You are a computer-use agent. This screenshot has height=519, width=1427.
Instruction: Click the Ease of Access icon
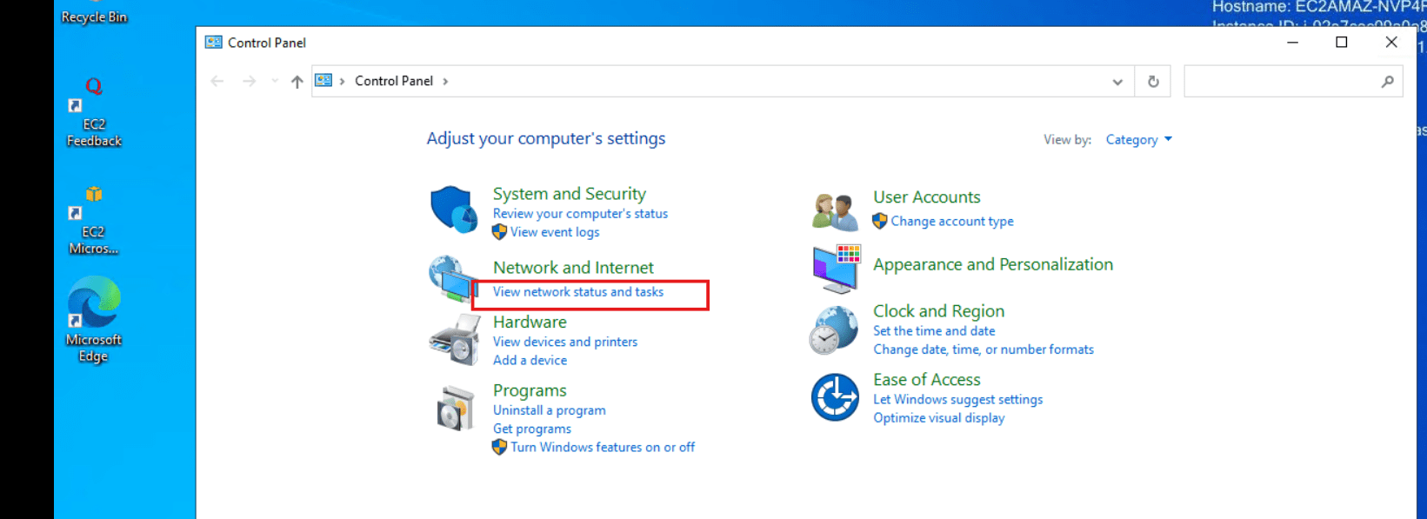tap(835, 397)
